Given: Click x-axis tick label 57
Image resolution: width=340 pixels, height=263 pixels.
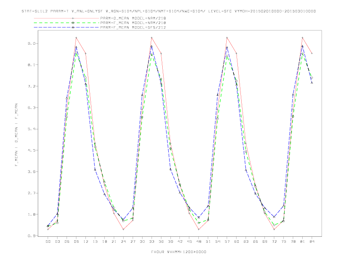Looking at the screenshot, I should click(227, 242).
